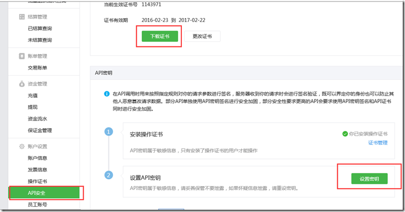Click the 账户设置 section heading
The height and width of the screenshot is (212, 405).
37,146
